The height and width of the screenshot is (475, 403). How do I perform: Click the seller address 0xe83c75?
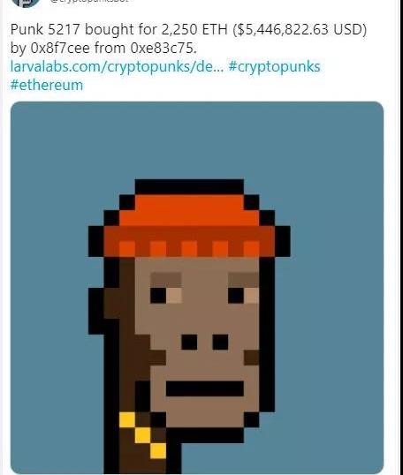pos(163,48)
